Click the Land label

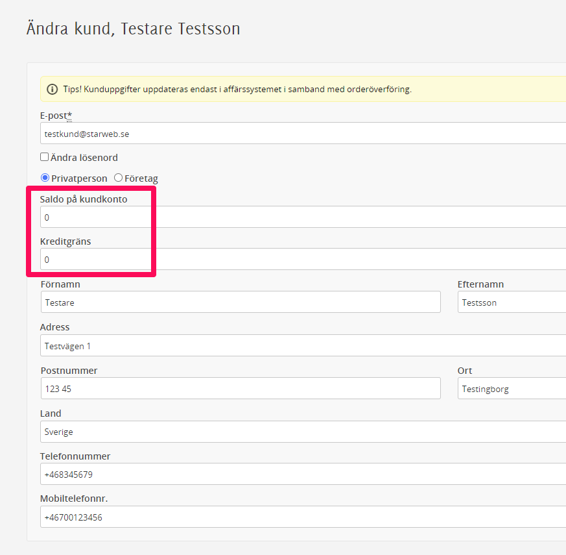(x=51, y=413)
